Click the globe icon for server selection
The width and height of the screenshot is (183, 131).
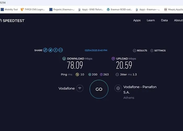tap(118, 89)
